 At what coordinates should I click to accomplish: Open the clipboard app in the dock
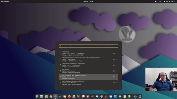point(125,96)
